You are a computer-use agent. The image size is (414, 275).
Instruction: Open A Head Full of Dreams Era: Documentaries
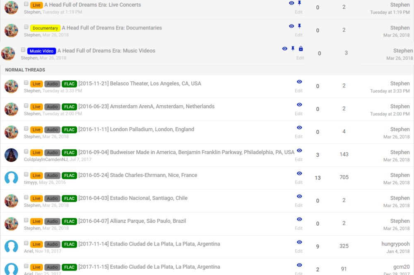[x=112, y=28]
